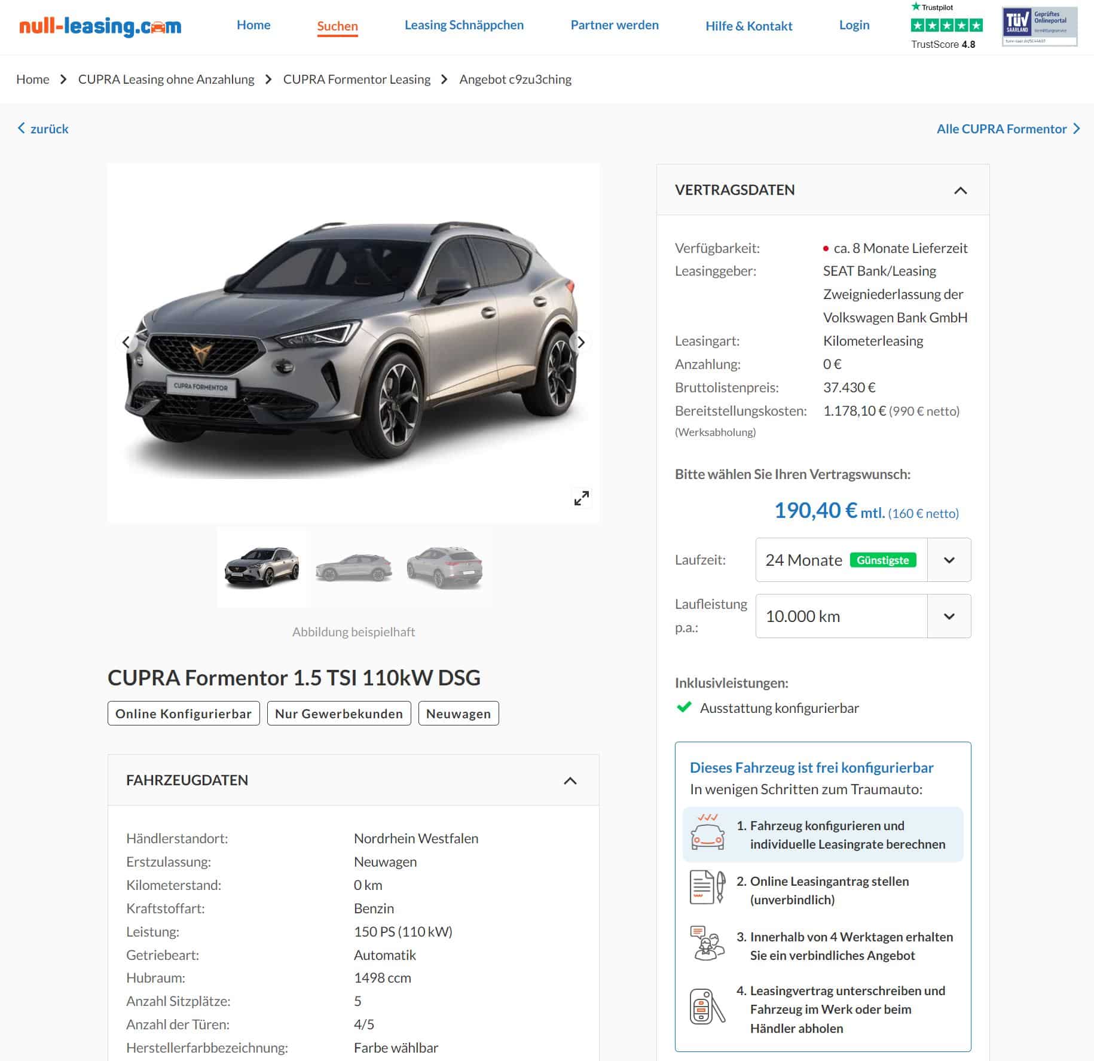Expand the car image to fullscreen
The height and width of the screenshot is (1061, 1094).
[581, 498]
